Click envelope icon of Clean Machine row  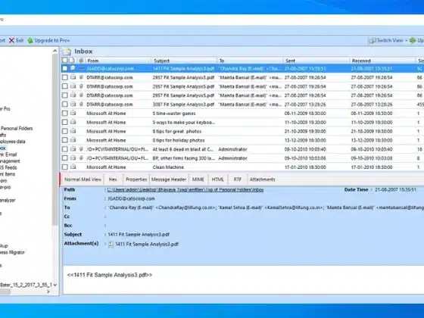[x=73, y=167]
